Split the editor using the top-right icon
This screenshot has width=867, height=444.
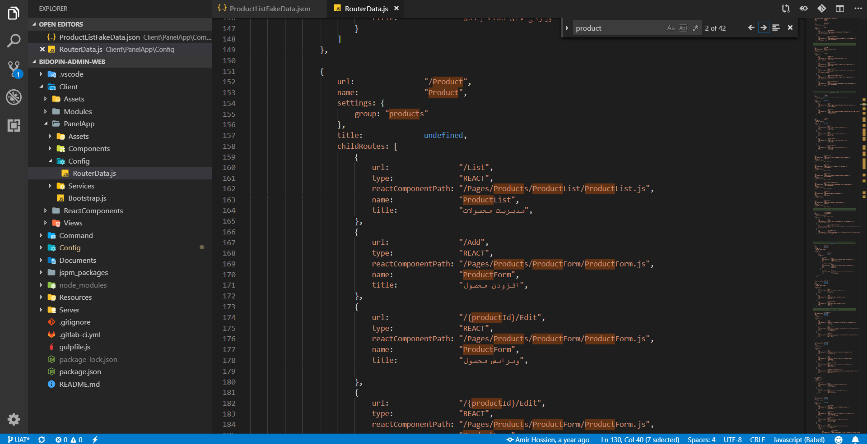click(840, 8)
